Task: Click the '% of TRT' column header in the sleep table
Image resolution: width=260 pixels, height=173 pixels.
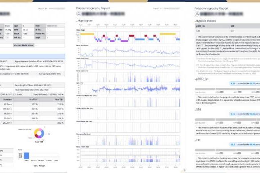Action: click(59, 99)
